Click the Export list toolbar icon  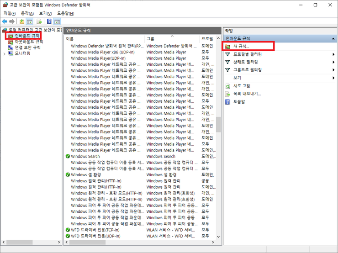[39, 21]
